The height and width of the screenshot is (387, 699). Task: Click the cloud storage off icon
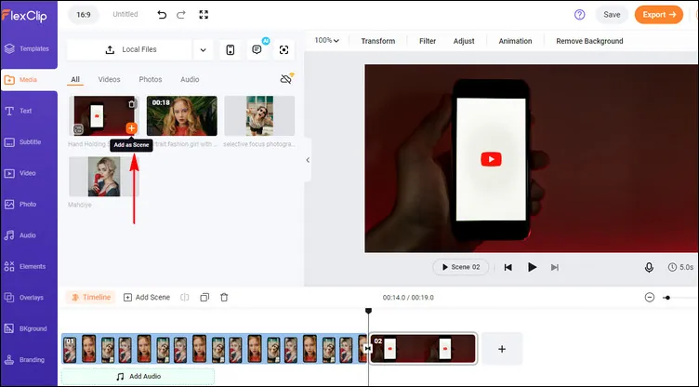coord(286,79)
